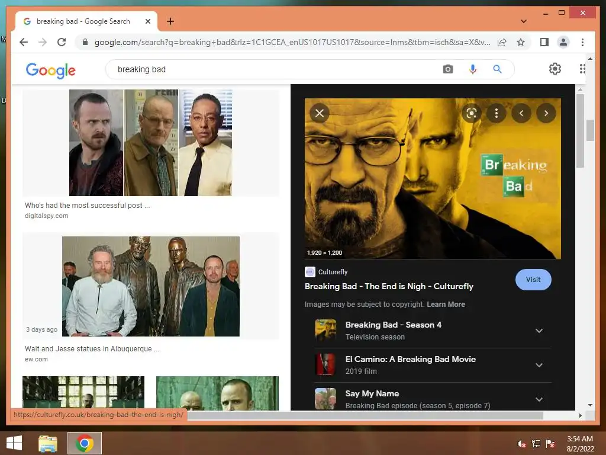
Task: Click the dark window-frame image result at the bottom
Action: (83, 393)
